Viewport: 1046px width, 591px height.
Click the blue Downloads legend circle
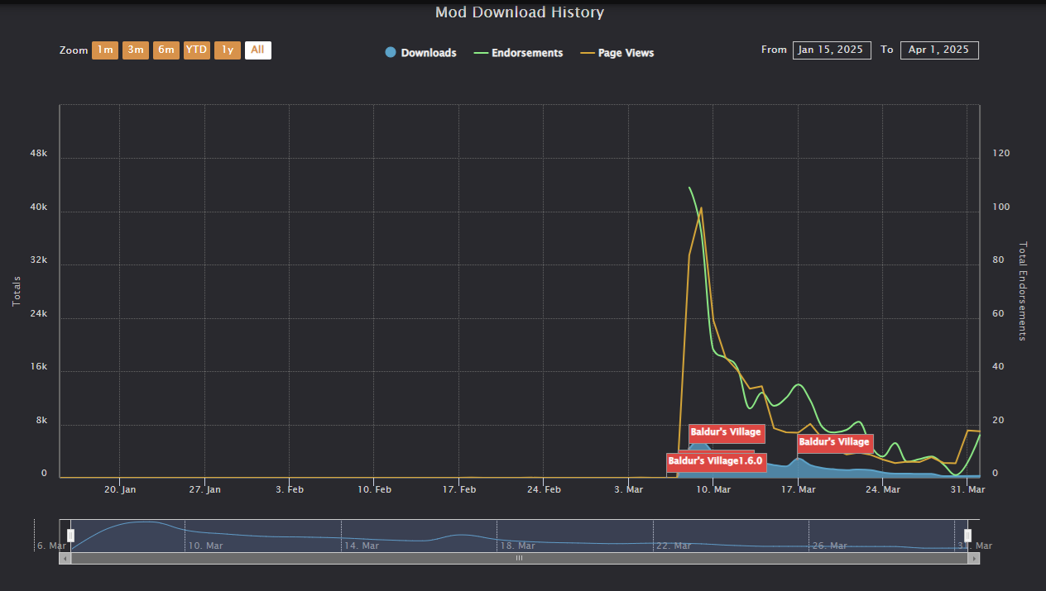click(x=391, y=53)
